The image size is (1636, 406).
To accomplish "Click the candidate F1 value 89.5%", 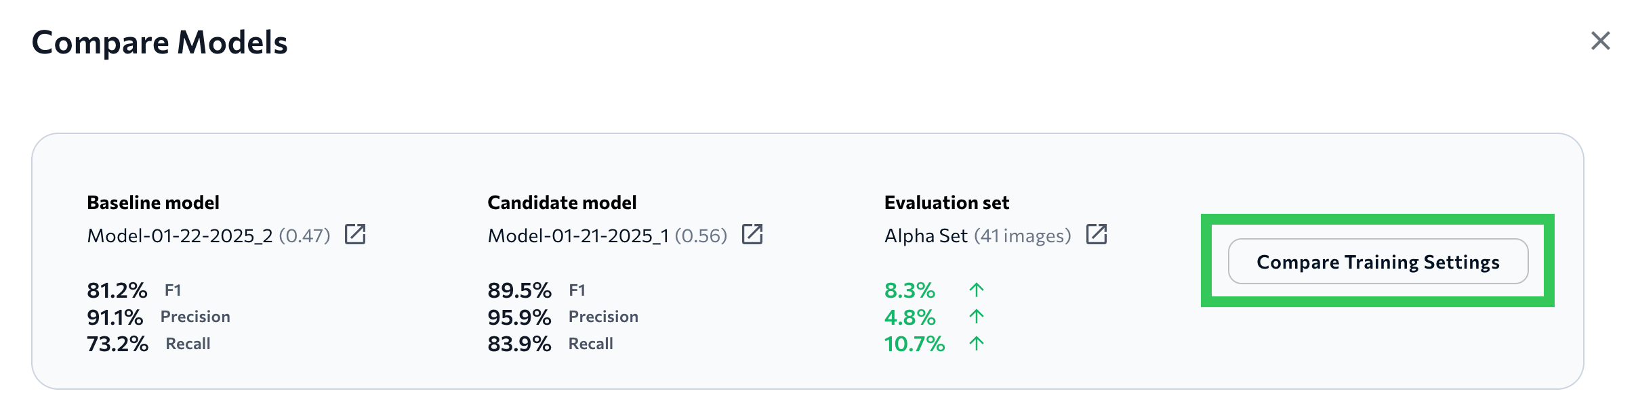I will 519,290.
